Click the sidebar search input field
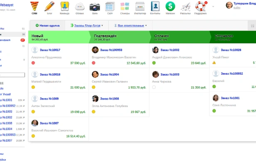Viewport: 256px width, 168px height. [x=12, y=75]
